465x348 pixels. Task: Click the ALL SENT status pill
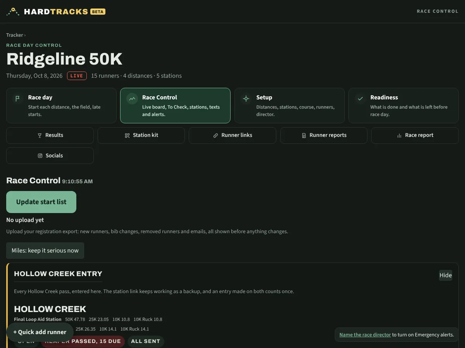pos(146,341)
